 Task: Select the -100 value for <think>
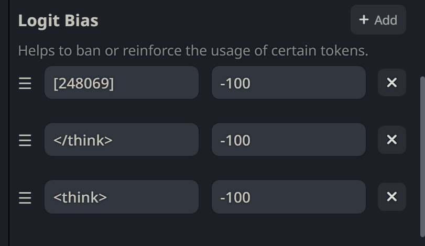(x=288, y=197)
